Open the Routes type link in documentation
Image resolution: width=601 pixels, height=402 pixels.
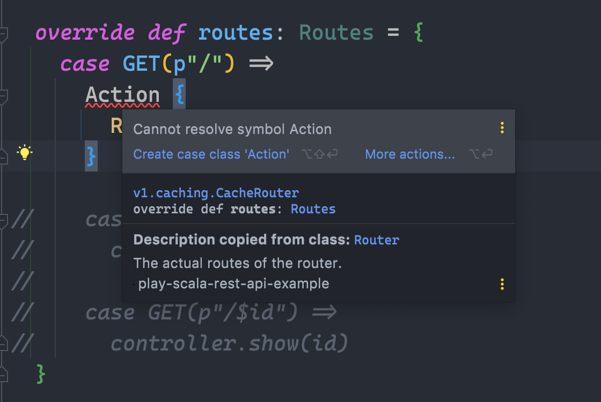coord(313,209)
